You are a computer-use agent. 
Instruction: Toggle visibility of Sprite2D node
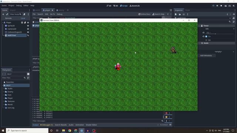click(28, 26)
